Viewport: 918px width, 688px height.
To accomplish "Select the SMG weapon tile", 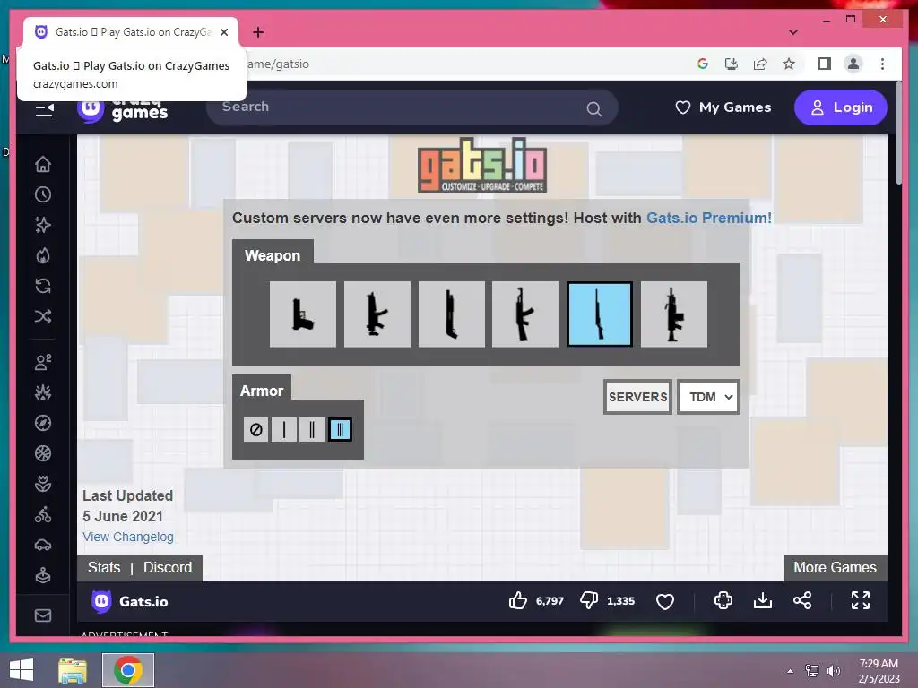I will (x=377, y=314).
